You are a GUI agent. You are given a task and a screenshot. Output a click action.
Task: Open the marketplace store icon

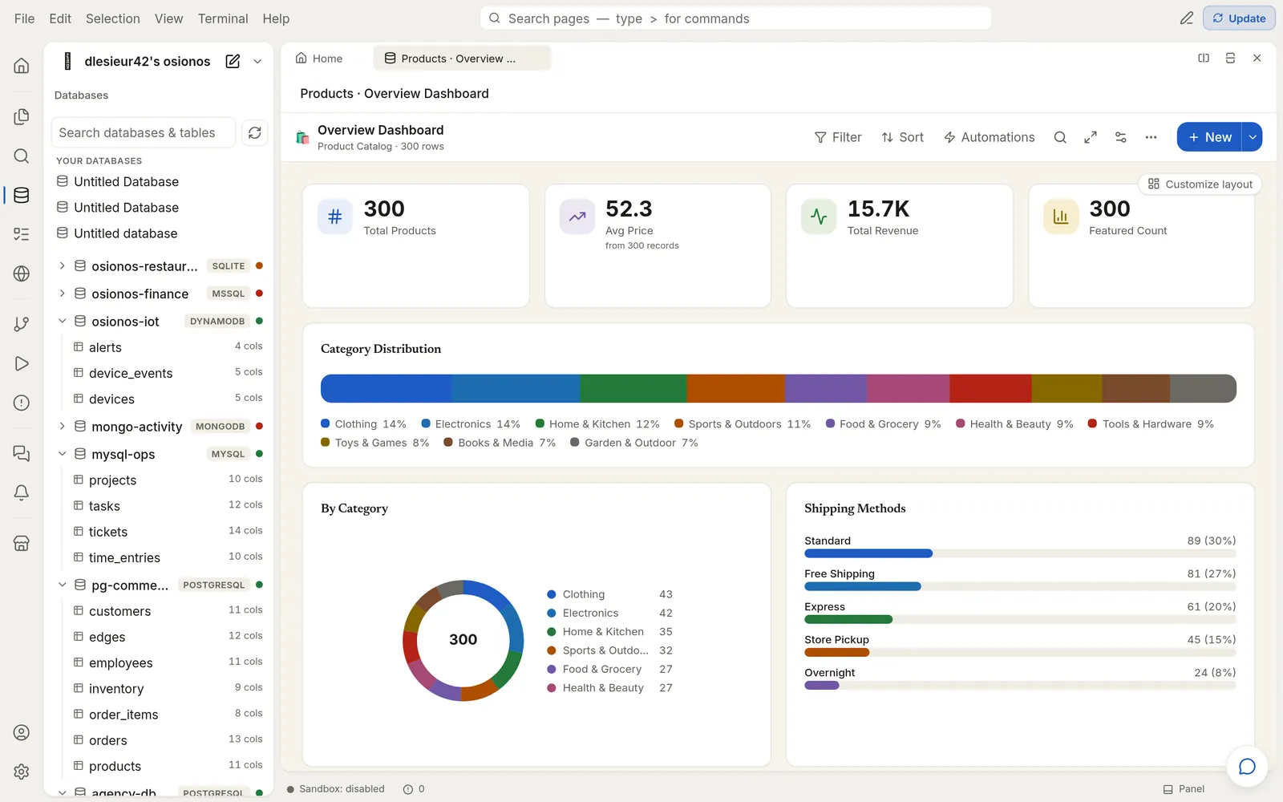click(22, 544)
